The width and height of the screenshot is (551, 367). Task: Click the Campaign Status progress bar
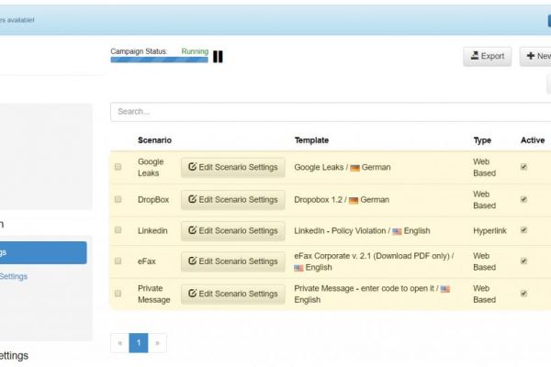tap(159, 61)
